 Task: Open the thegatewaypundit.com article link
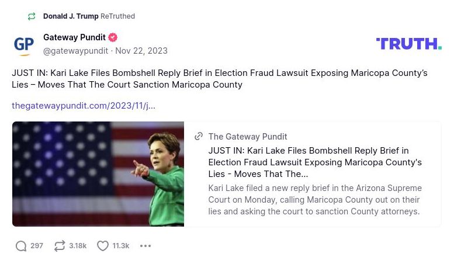click(x=84, y=106)
